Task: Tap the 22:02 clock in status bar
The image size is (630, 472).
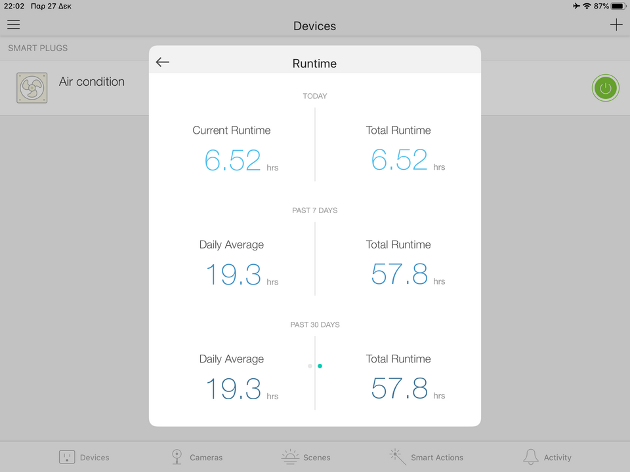Action: (x=14, y=6)
